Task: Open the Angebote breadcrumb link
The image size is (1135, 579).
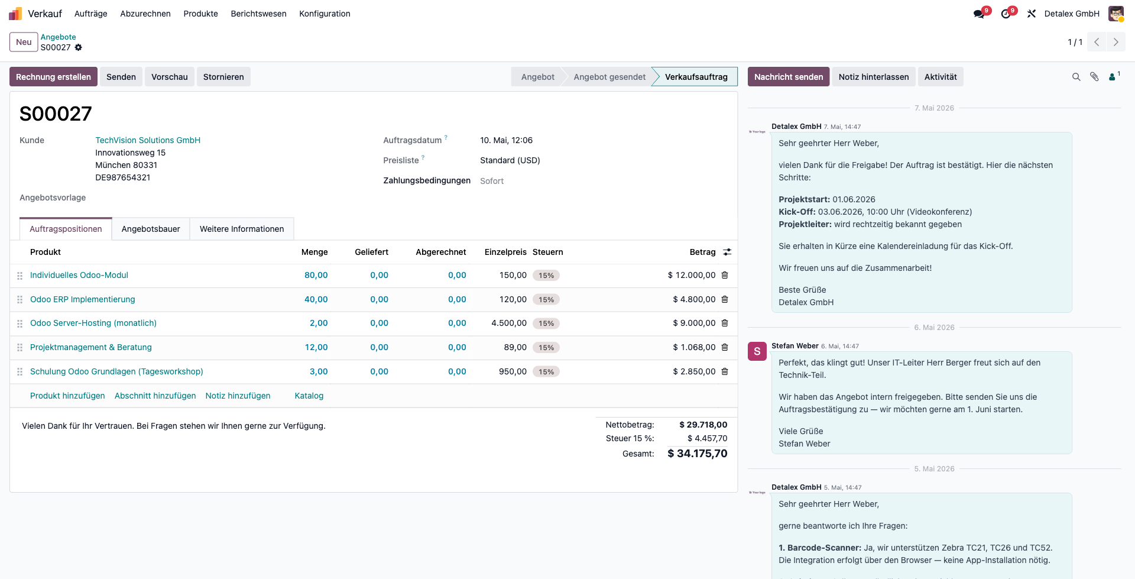Action: click(x=58, y=37)
